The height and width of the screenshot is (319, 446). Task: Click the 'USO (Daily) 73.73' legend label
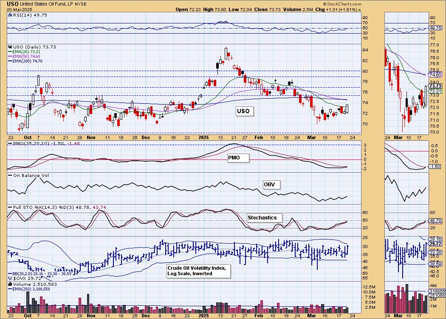[x=34, y=47]
